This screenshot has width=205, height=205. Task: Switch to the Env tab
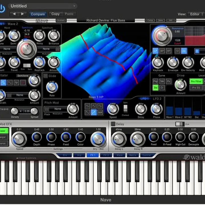click(65, 155)
